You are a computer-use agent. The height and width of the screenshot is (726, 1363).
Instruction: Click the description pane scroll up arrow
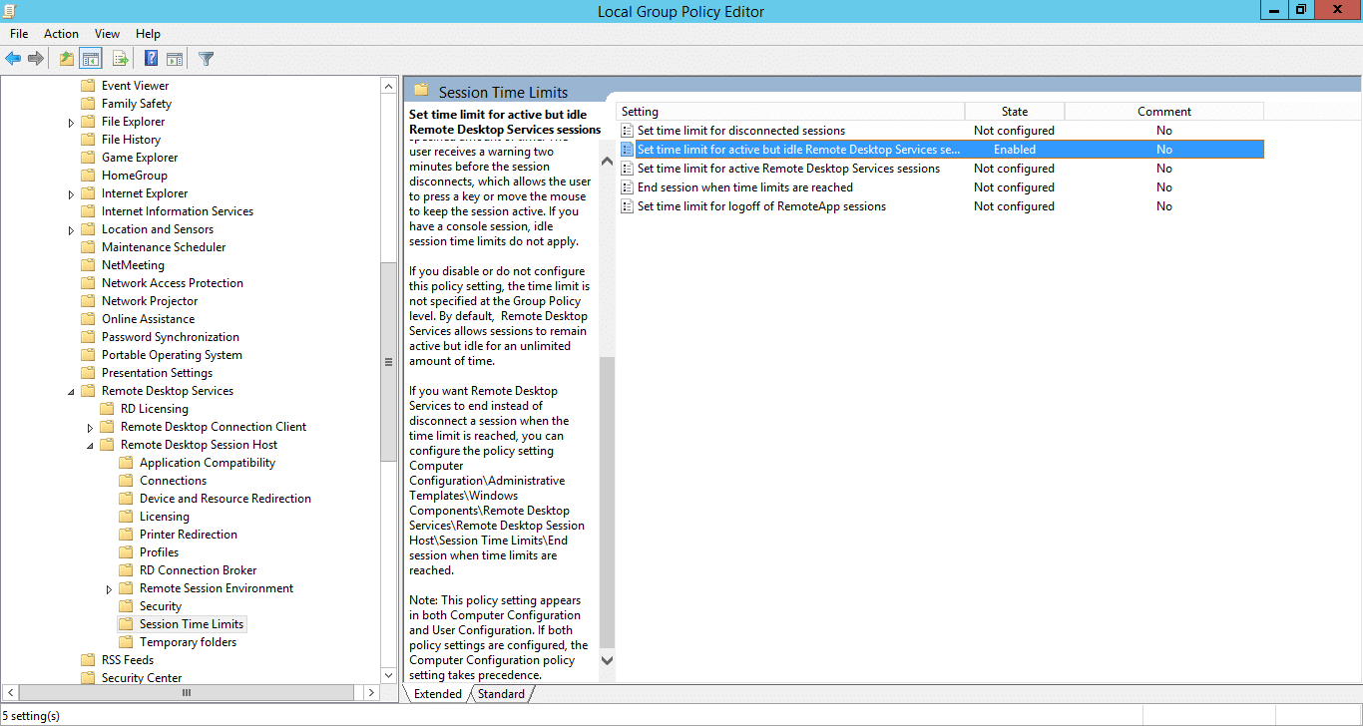(x=608, y=162)
